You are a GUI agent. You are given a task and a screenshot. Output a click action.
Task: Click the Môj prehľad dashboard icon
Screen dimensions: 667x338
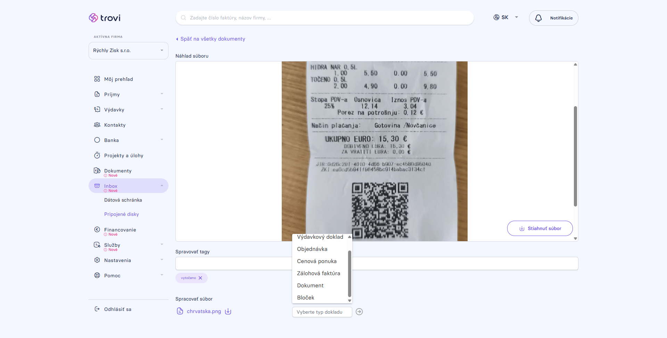click(97, 79)
